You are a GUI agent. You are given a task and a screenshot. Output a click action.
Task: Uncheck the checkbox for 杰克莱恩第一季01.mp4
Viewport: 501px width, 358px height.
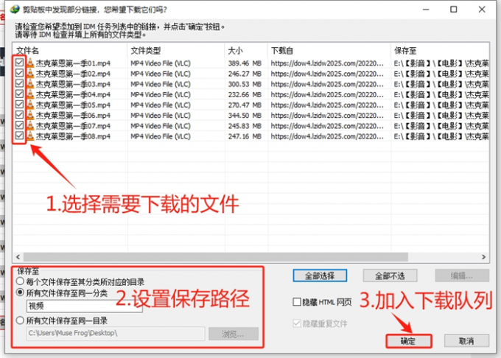point(19,63)
